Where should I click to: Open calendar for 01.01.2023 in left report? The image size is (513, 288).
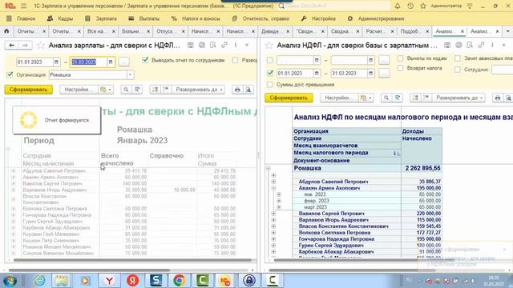[x=56, y=62]
